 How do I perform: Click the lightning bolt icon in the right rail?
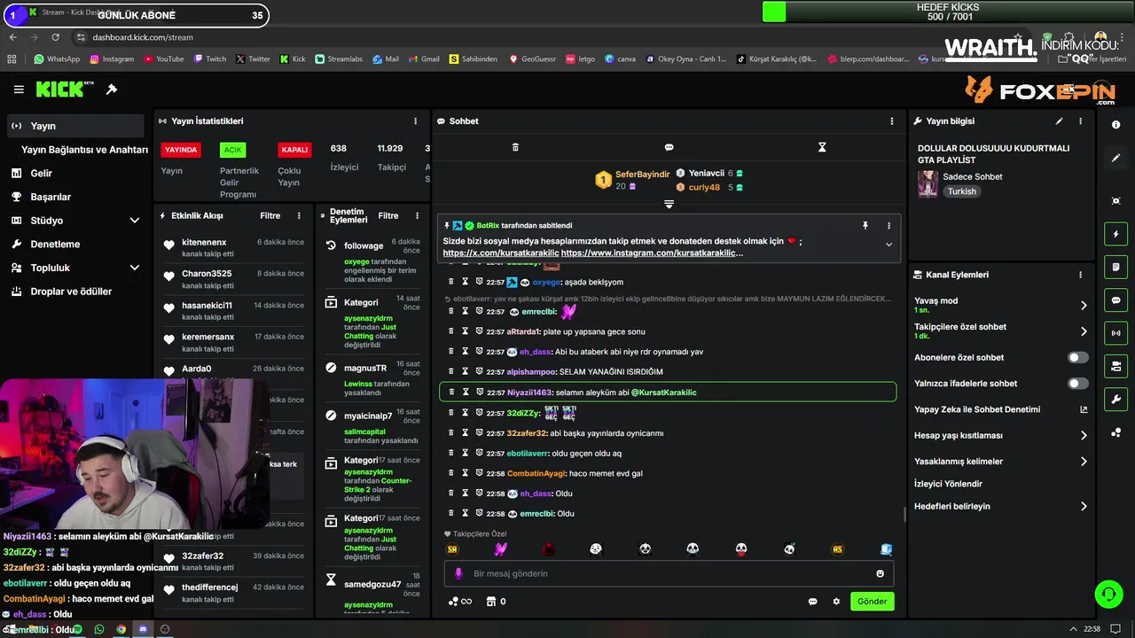[1115, 234]
